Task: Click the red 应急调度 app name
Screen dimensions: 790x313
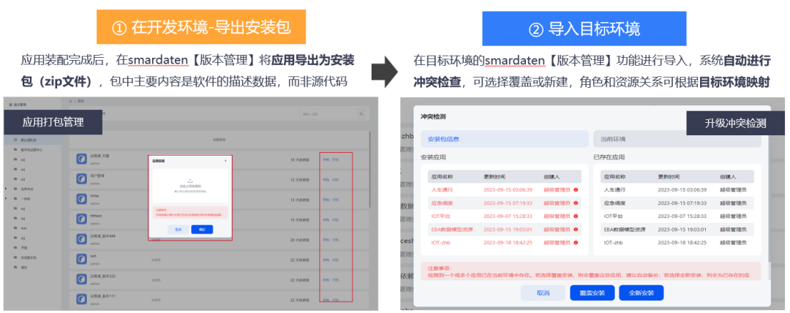Action: (x=442, y=203)
